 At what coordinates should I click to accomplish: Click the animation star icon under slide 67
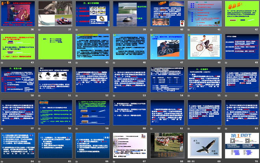pyautogui.click(x=114, y=161)
